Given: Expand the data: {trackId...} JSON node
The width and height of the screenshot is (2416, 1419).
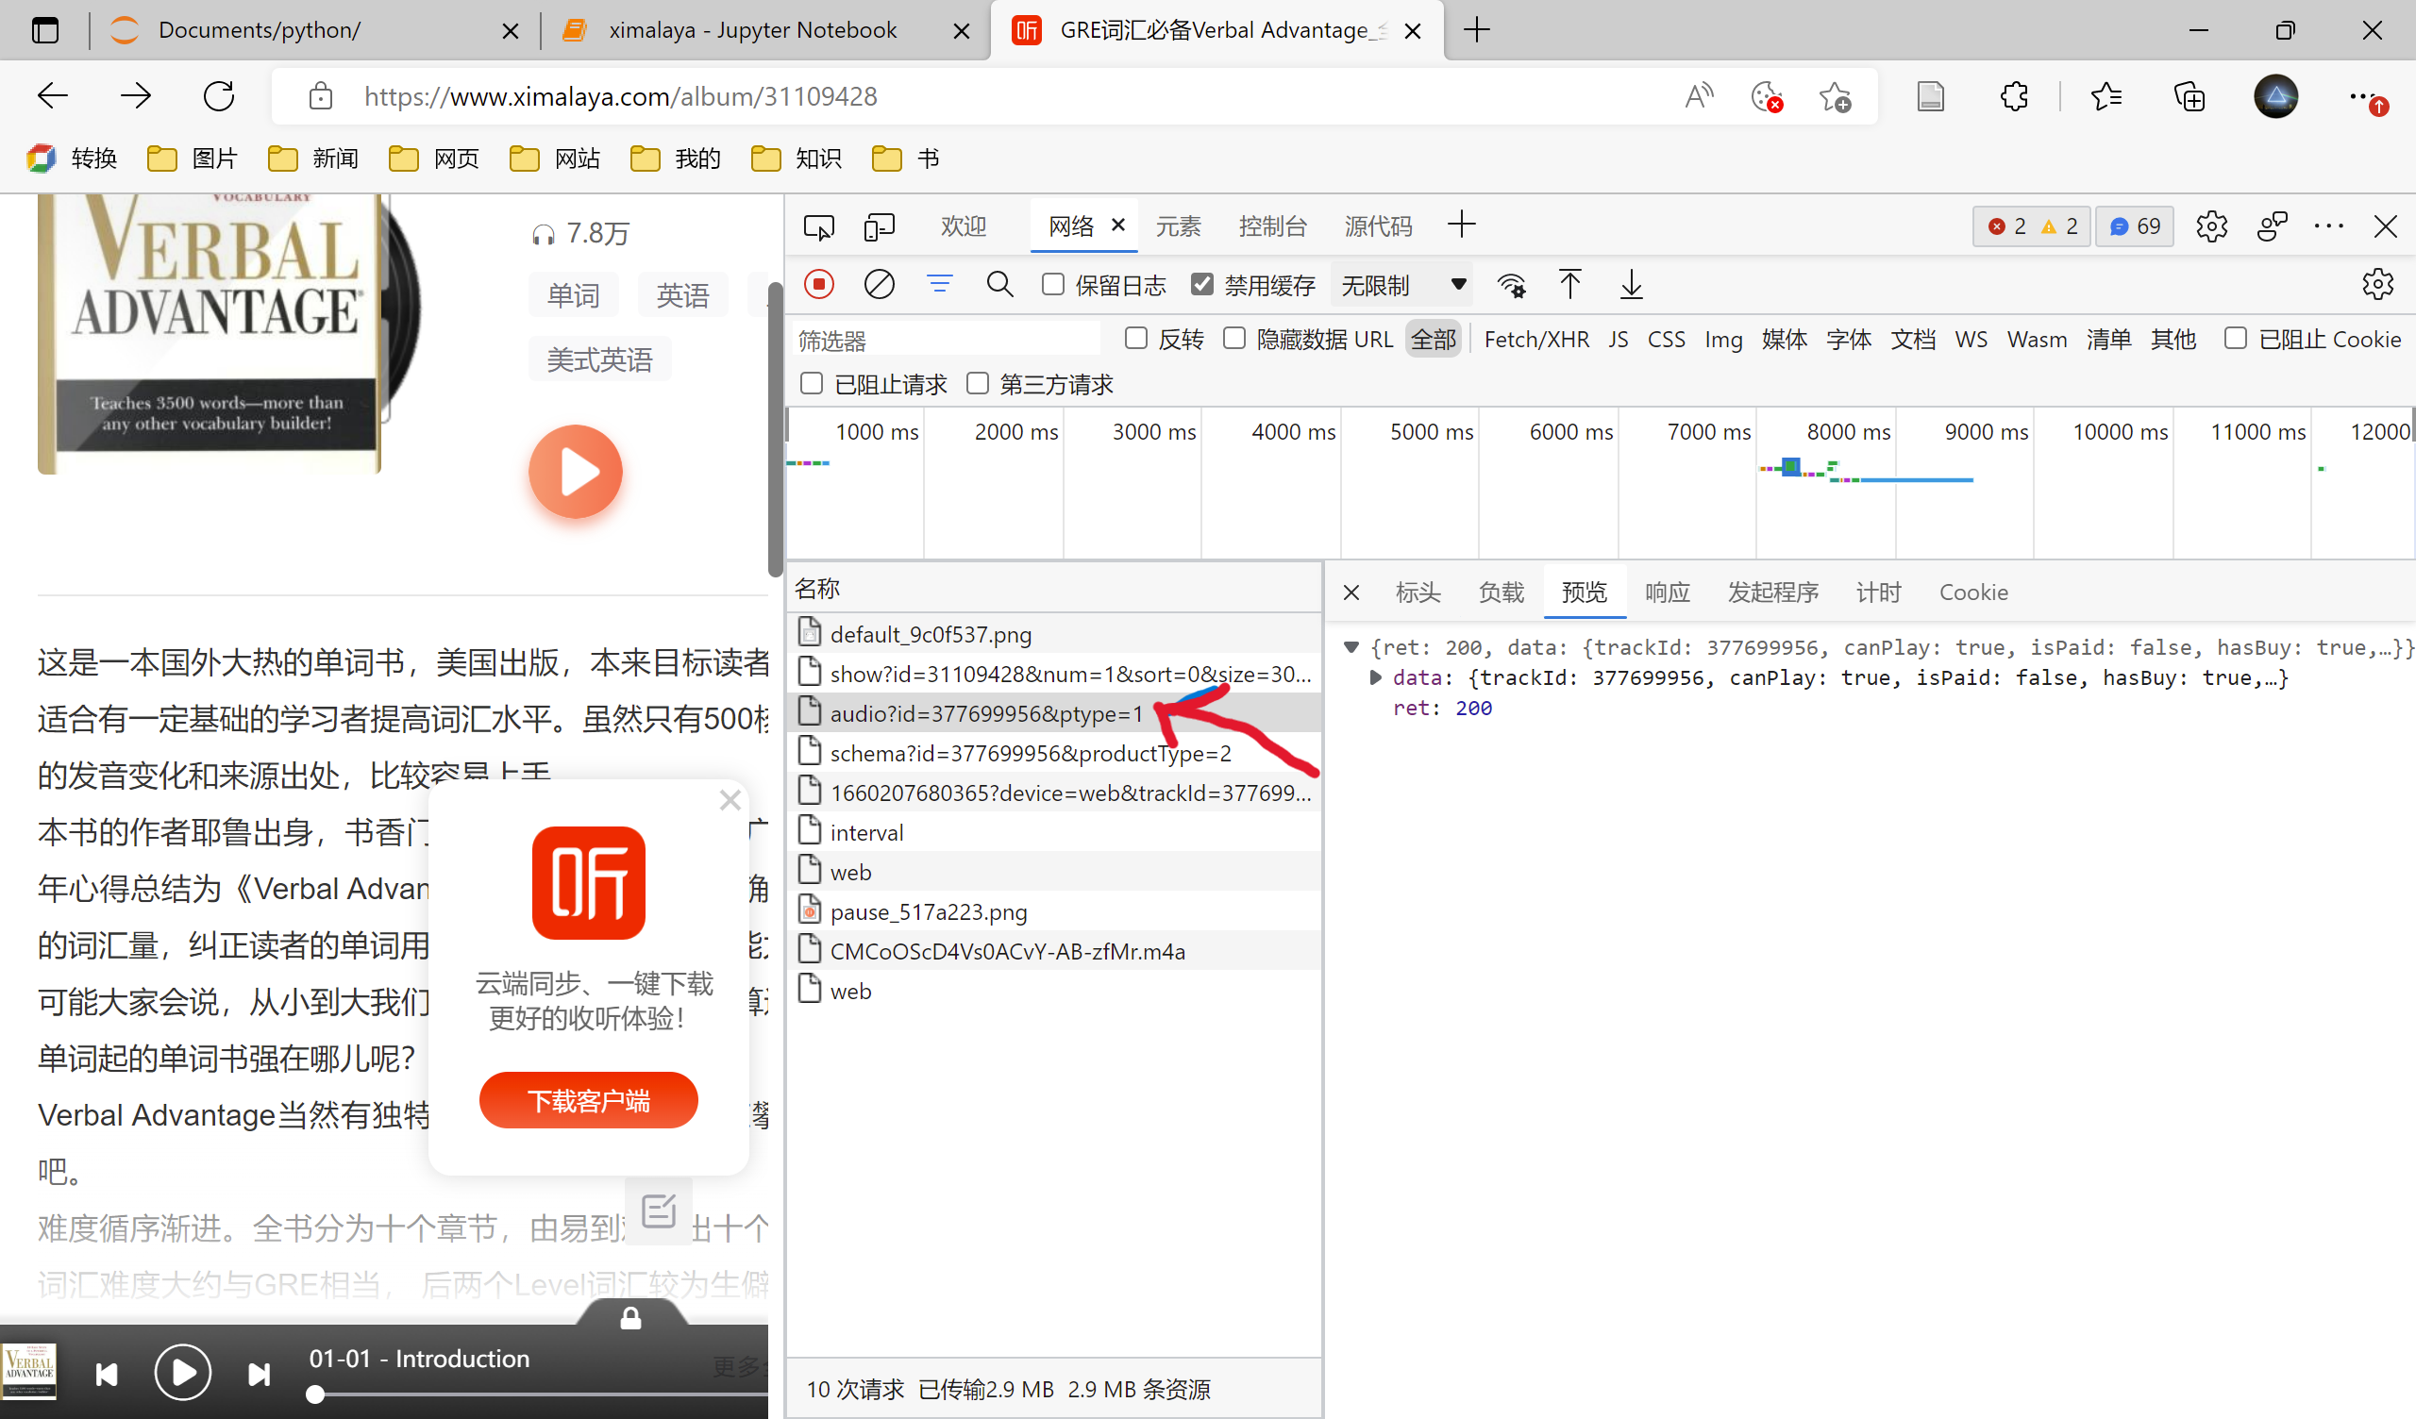Looking at the screenshot, I should pos(1376,677).
